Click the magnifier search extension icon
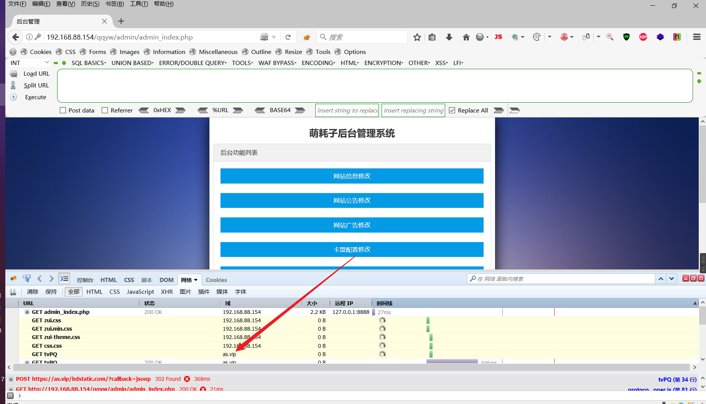 (x=610, y=37)
